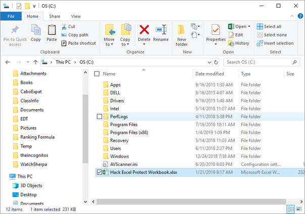
Task: Open the Easy access dropdown
Action: [195, 35]
